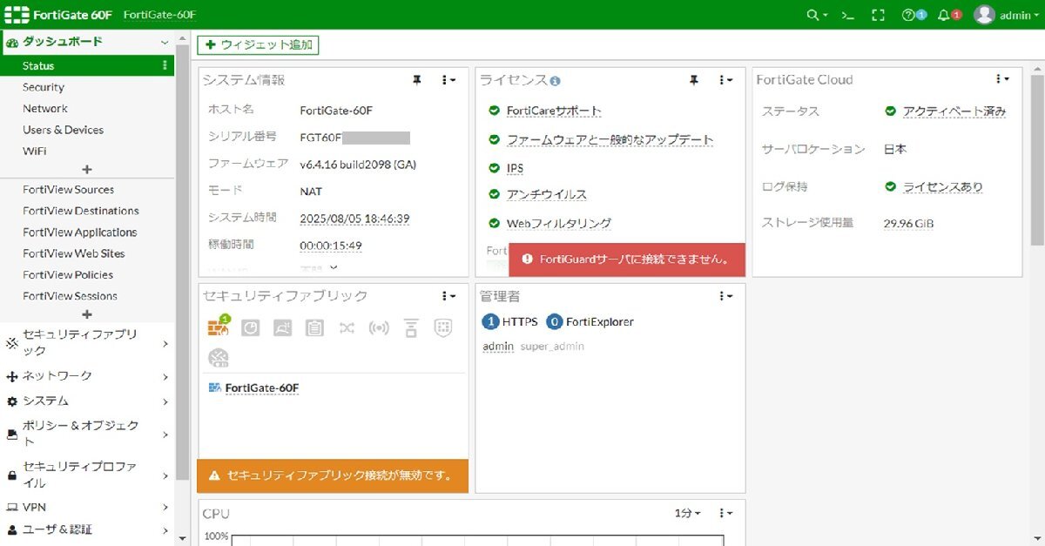Open セキュリティファブリック widget options menu
The width and height of the screenshot is (1045, 546).
tap(448, 296)
